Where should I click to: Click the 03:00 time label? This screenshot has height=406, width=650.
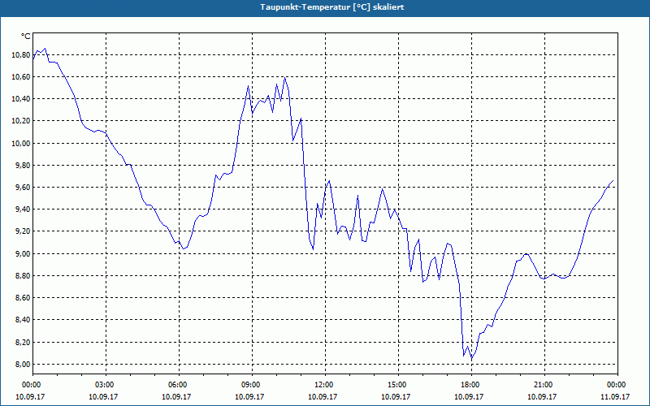click(104, 385)
